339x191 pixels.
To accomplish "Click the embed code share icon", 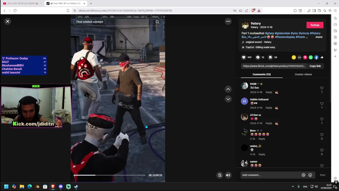I will 299,57.
